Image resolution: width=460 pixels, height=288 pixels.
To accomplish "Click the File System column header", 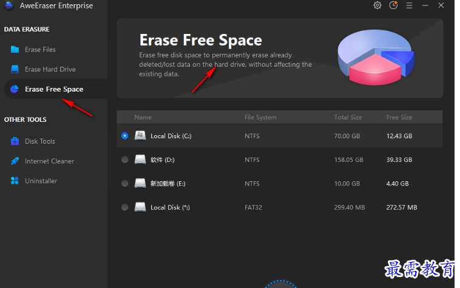I will click(260, 117).
